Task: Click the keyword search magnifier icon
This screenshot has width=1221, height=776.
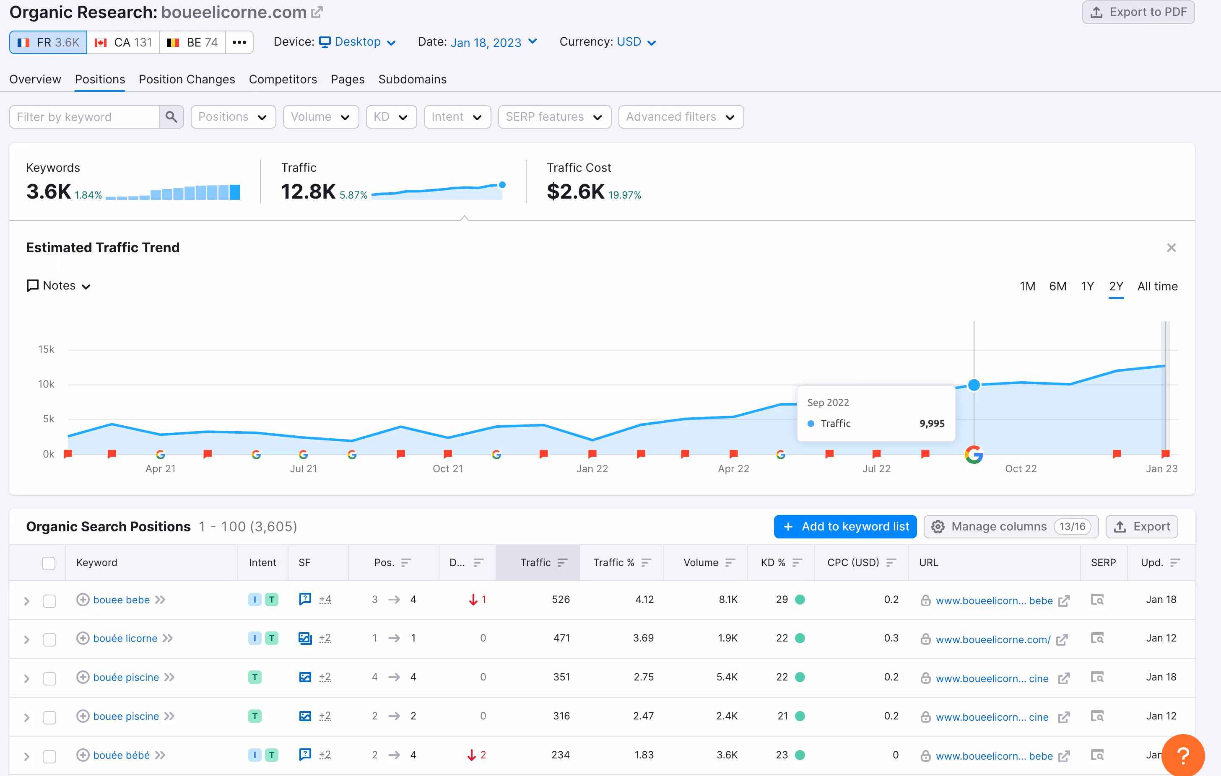Action: click(171, 117)
